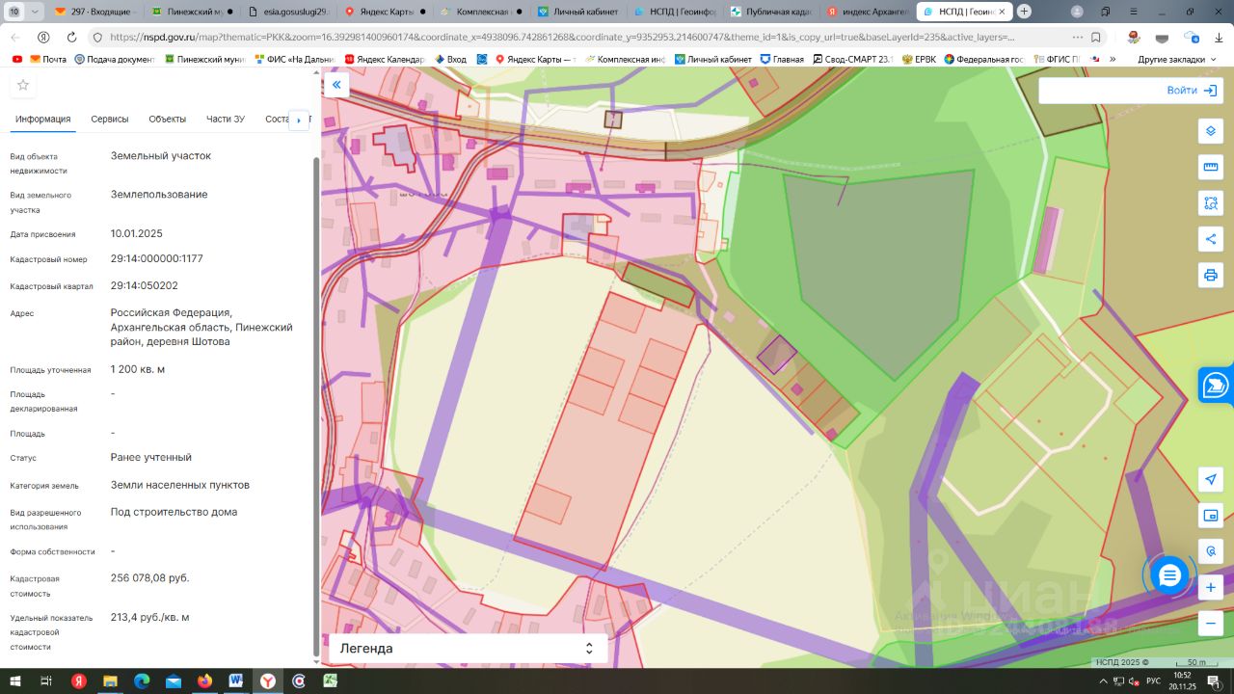Screen dimensions: 1234x694
Task: Collapse the information side panel
Action: tap(336, 85)
